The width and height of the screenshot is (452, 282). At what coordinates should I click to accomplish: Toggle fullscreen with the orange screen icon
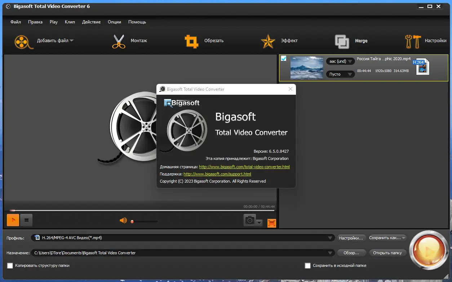271,223
